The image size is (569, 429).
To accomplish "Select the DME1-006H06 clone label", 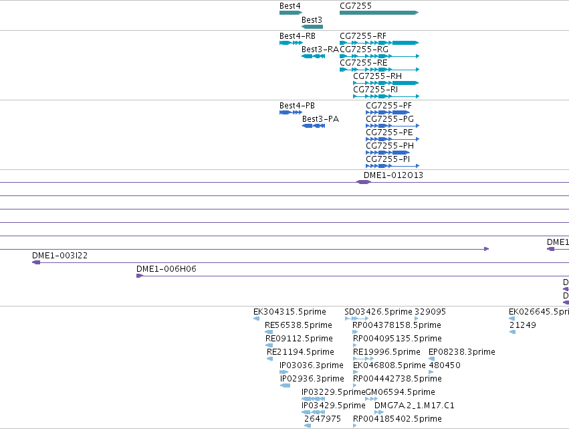I will point(166,269).
